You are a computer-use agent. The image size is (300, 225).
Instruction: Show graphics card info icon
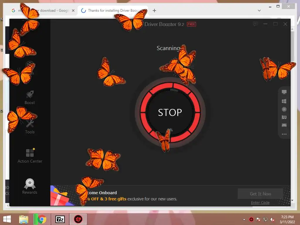pos(284,117)
